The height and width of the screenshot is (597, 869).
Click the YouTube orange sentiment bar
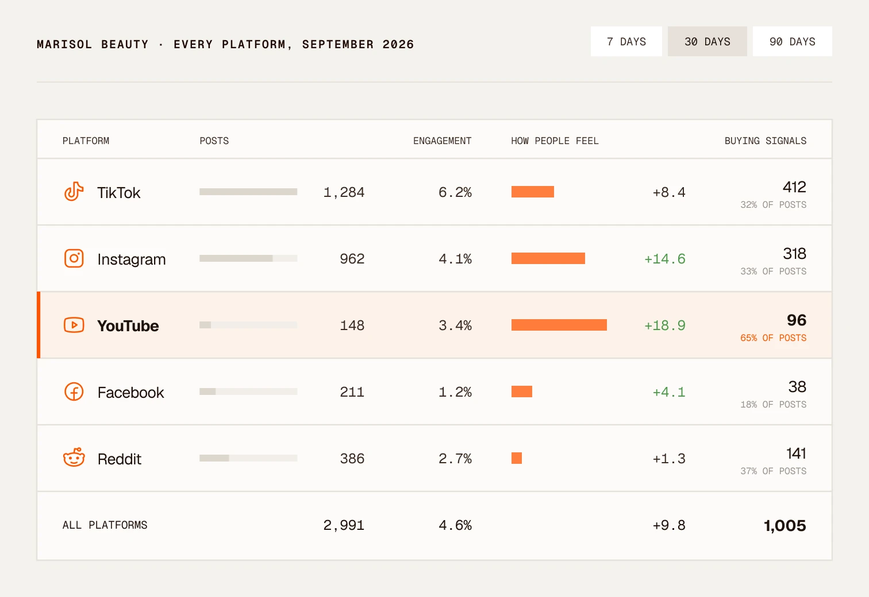pos(559,325)
